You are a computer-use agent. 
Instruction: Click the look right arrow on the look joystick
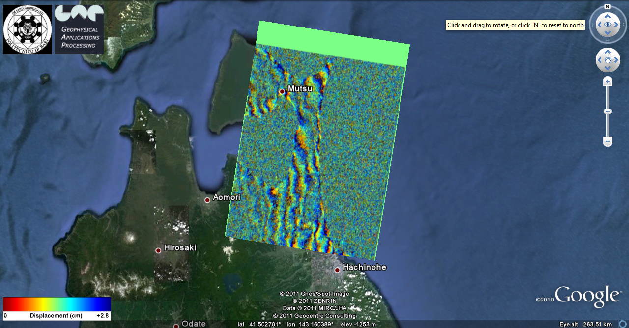coord(617,25)
